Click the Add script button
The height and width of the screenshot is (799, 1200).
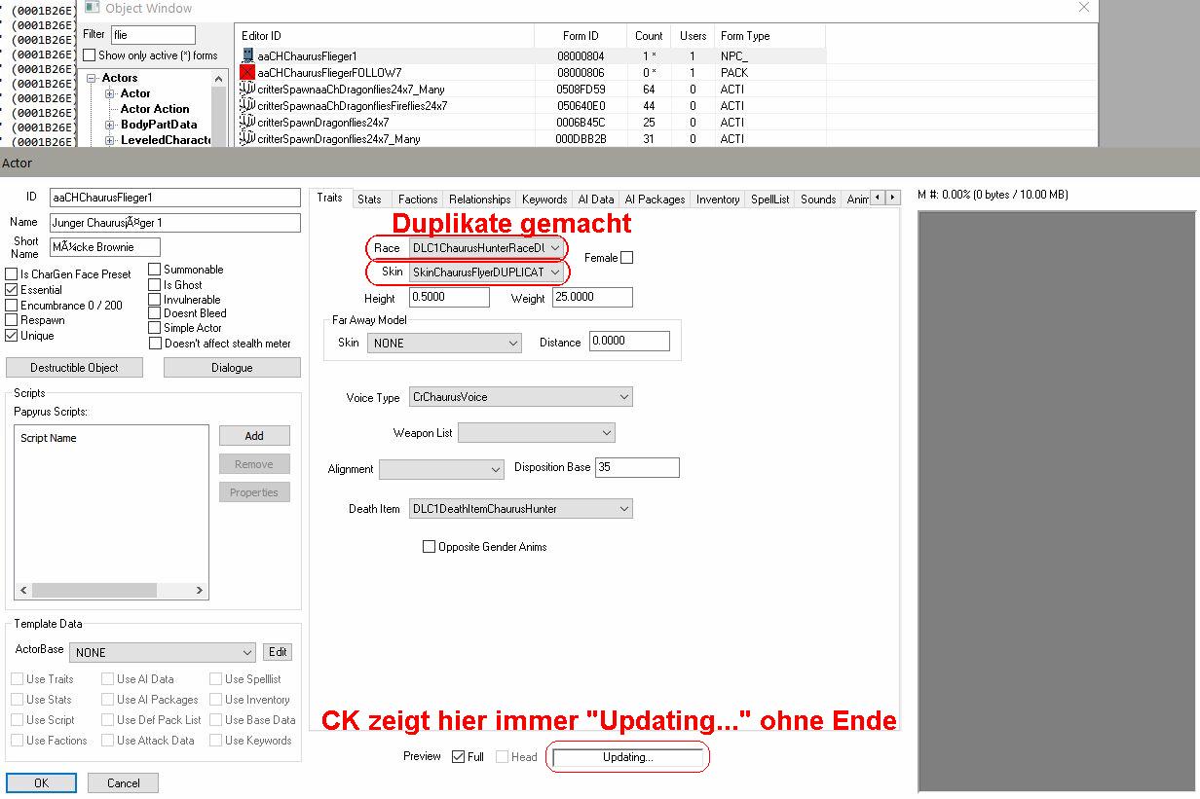253,436
